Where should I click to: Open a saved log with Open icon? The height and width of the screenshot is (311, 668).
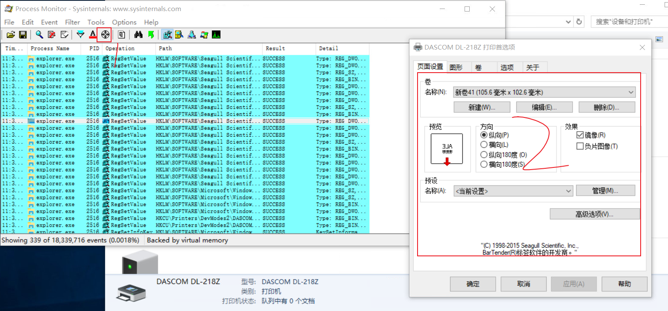[11, 35]
